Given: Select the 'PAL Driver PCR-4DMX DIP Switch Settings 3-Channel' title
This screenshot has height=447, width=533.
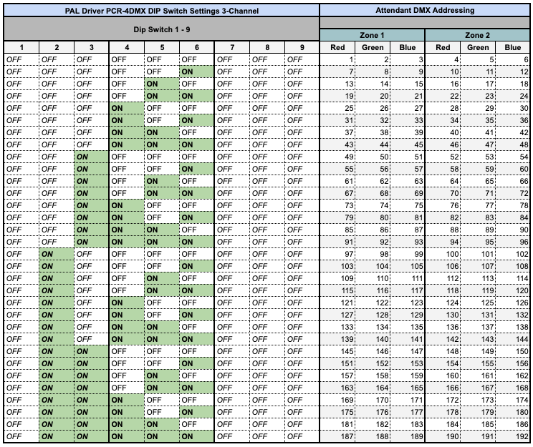Looking at the screenshot, I should [x=162, y=11].
